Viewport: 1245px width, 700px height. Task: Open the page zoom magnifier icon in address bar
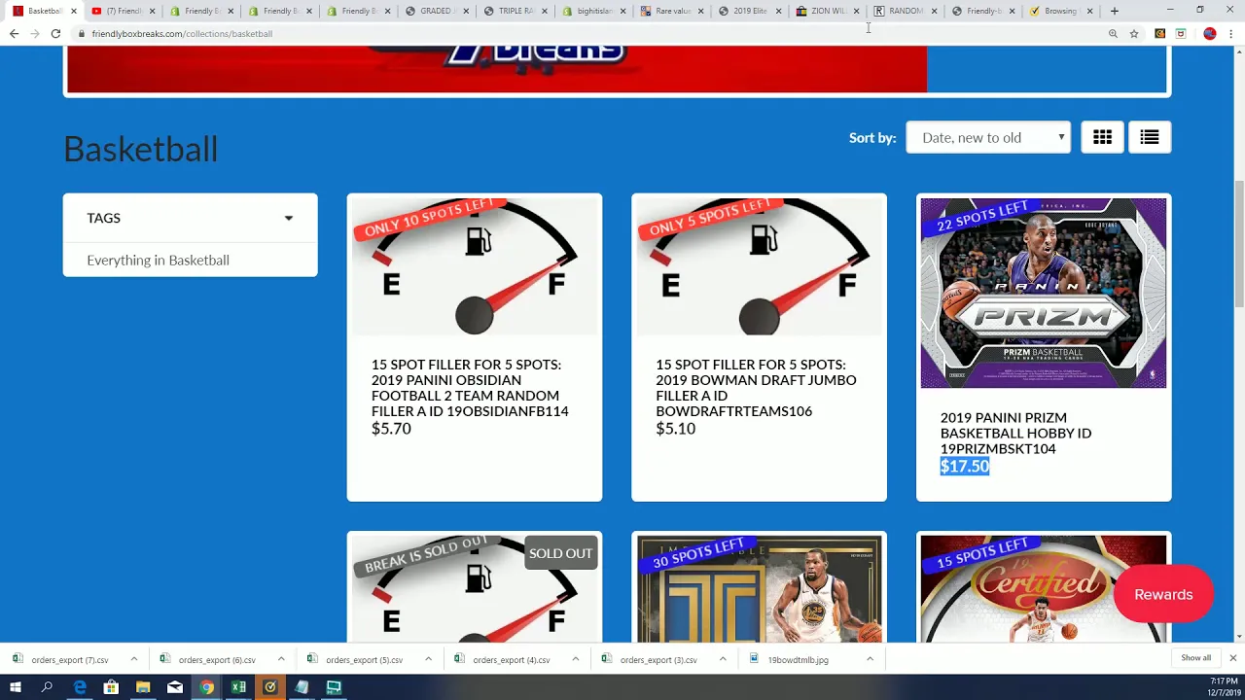pos(1113,33)
